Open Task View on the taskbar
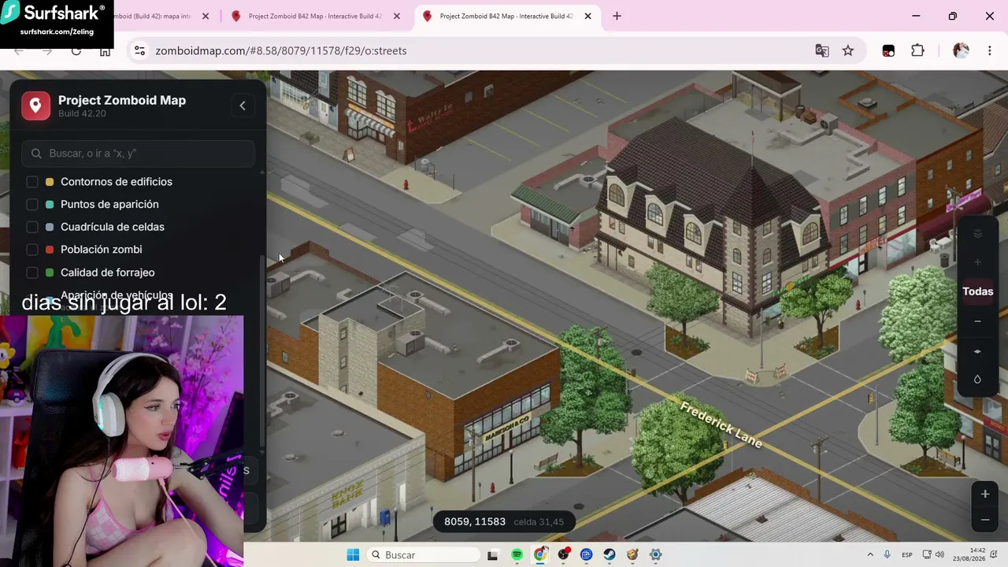The height and width of the screenshot is (567, 1008). [493, 554]
